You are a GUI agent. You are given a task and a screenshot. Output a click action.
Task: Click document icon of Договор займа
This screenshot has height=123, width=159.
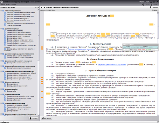pyautogui.click(x=5, y=91)
